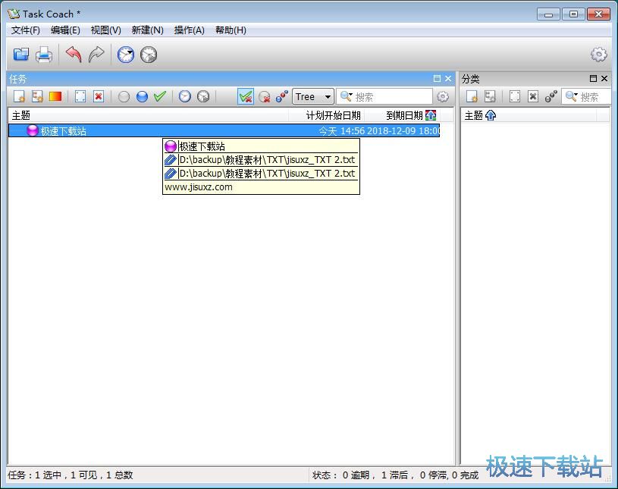This screenshot has width=618, height=489.
Task: Sort tasks by 到期日期 column header
Action: [403, 115]
